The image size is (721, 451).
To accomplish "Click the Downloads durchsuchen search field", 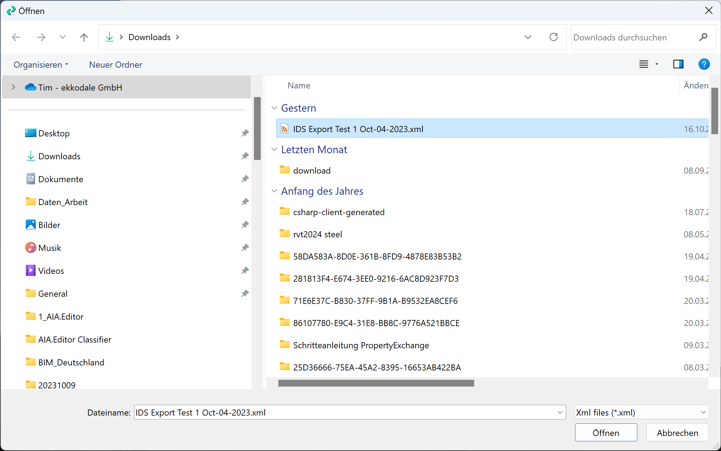I will click(x=633, y=37).
